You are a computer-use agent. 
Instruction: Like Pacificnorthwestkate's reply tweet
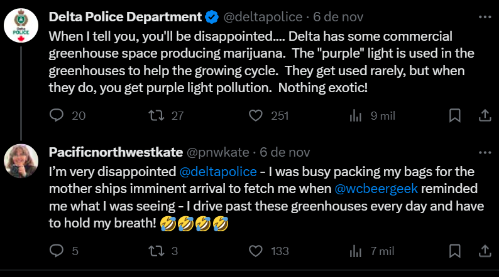point(255,251)
